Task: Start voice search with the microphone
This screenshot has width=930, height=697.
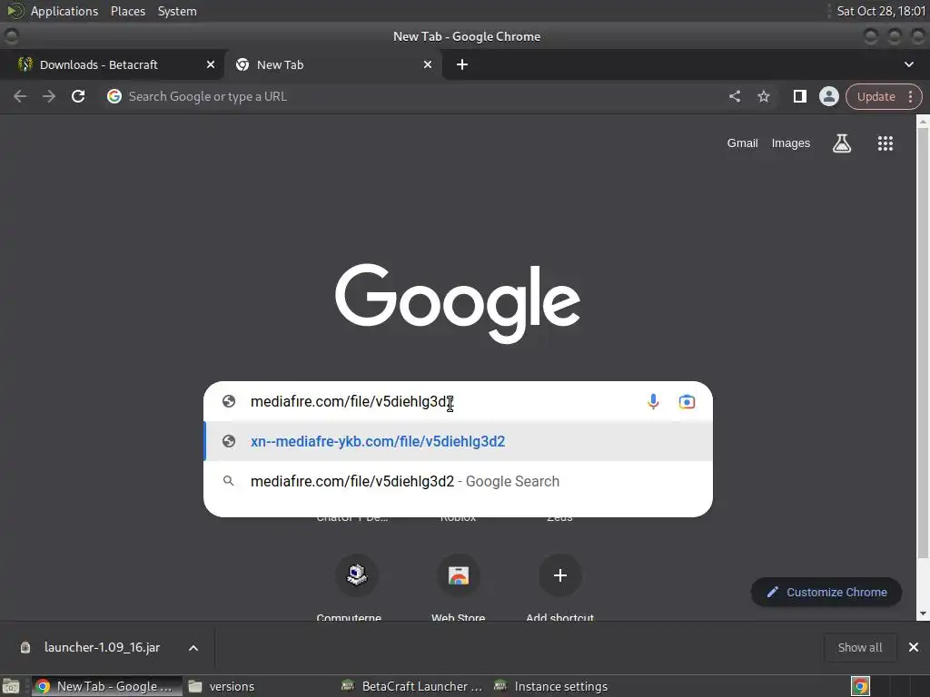Action: [x=653, y=402]
